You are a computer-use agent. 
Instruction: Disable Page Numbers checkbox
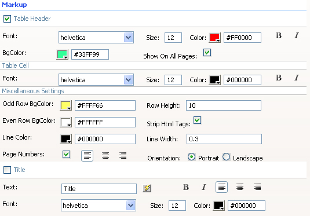click(x=66, y=155)
